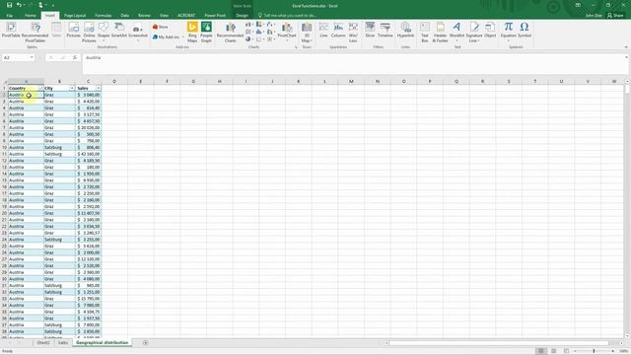The image size is (631, 355).
Task: Expand the Name Box dropdown
Action: [x=32, y=57]
